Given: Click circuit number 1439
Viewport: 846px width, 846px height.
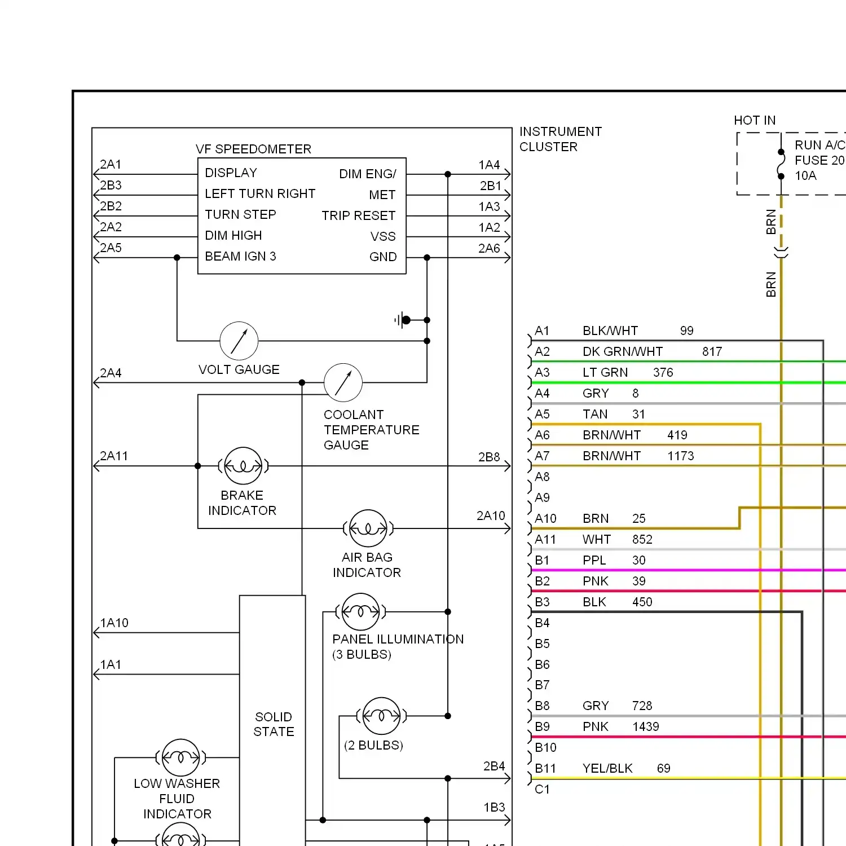Looking at the screenshot, I should pyautogui.click(x=646, y=726).
